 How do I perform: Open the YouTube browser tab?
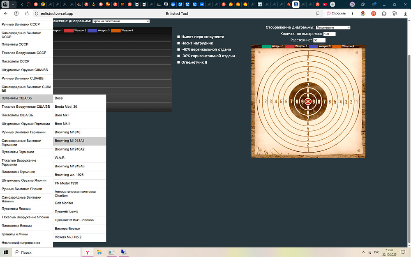click(x=325, y=4)
